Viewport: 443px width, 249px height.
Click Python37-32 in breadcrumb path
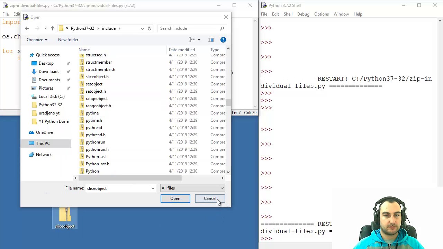pyautogui.click(x=82, y=28)
